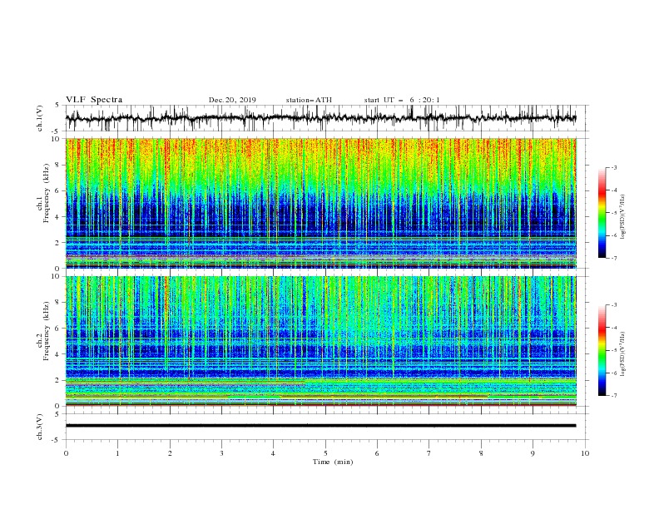Select the ch.2 "Frequency (kHz)" axis label

point(47,330)
